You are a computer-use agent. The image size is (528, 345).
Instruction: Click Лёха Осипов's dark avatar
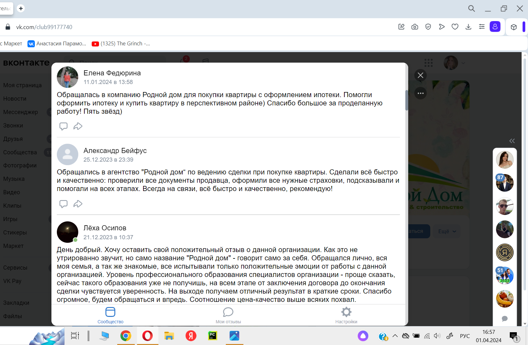[67, 232]
